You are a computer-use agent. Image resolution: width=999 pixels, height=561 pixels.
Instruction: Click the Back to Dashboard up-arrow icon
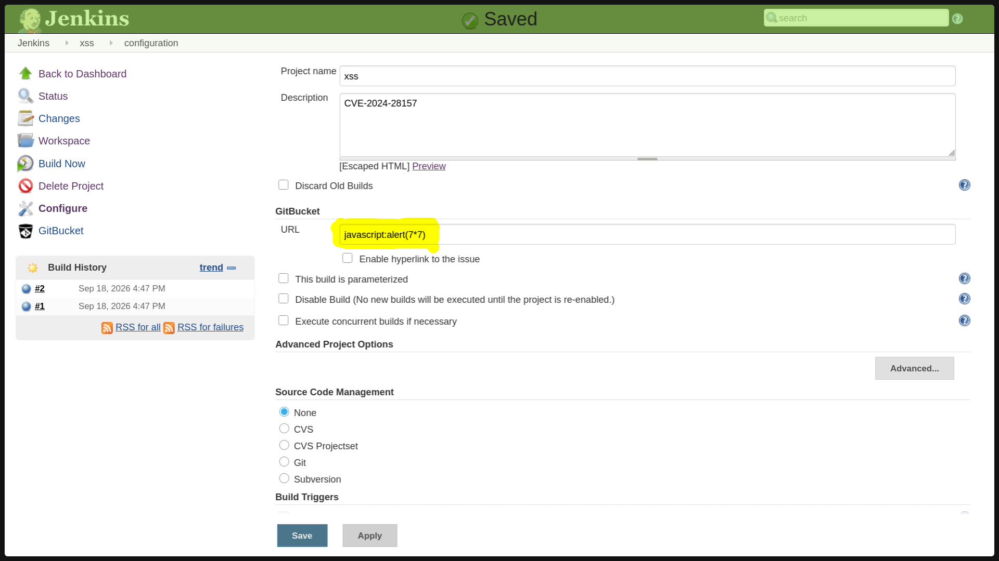[25, 73]
